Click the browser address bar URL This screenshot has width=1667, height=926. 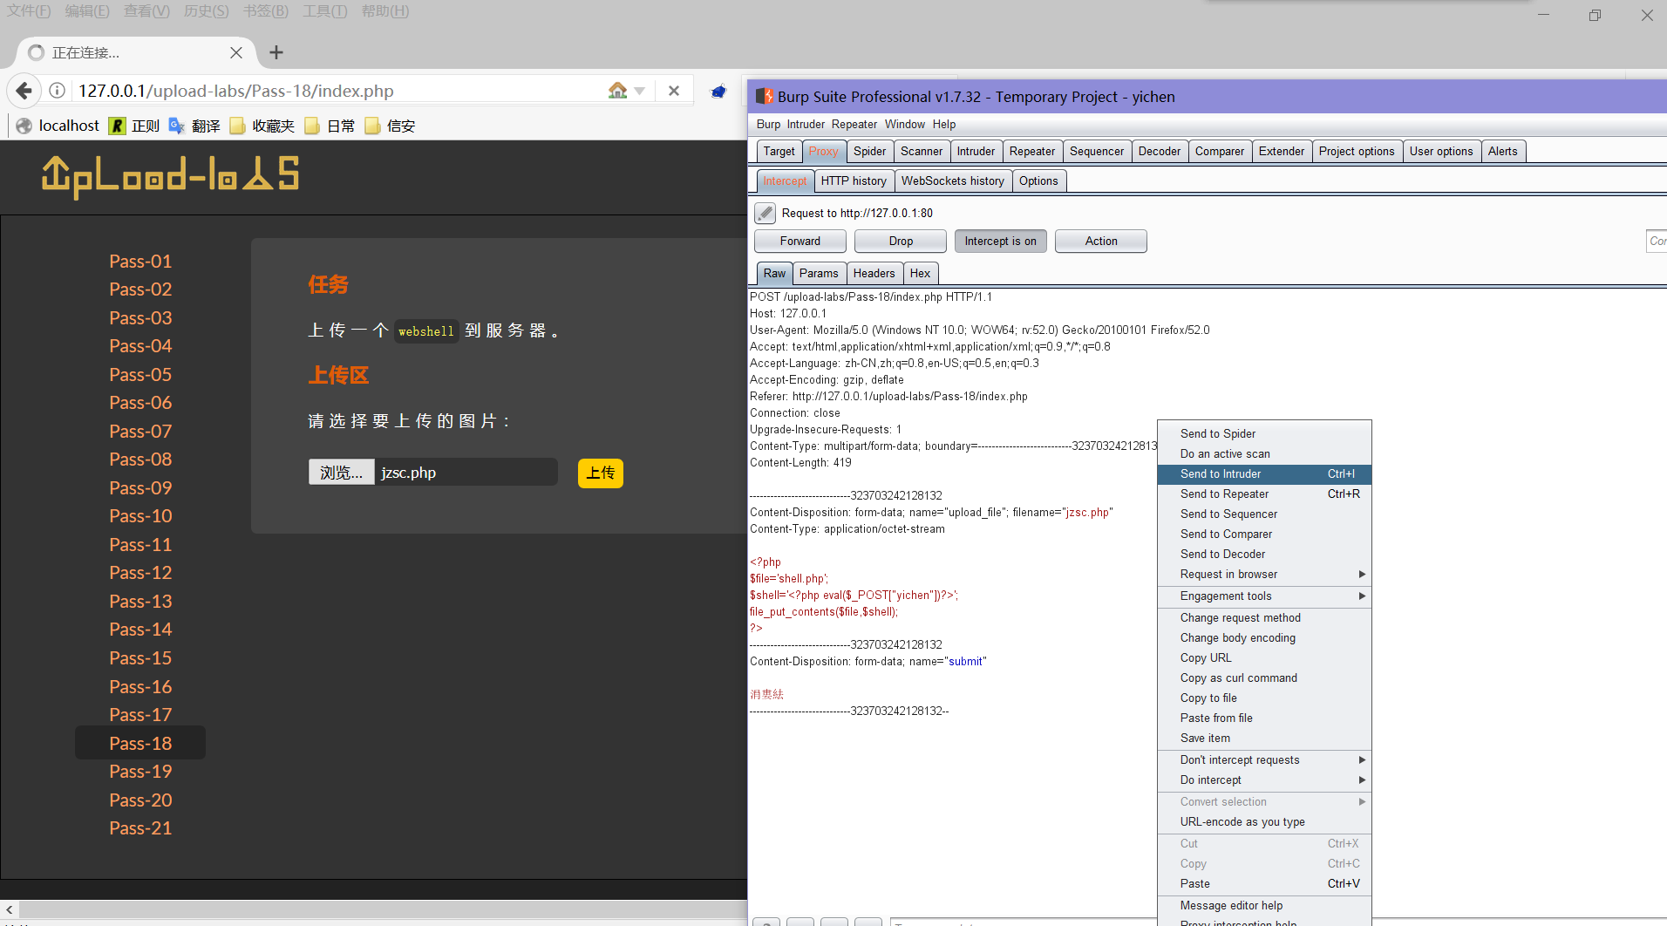pyautogui.click(x=236, y=91)
